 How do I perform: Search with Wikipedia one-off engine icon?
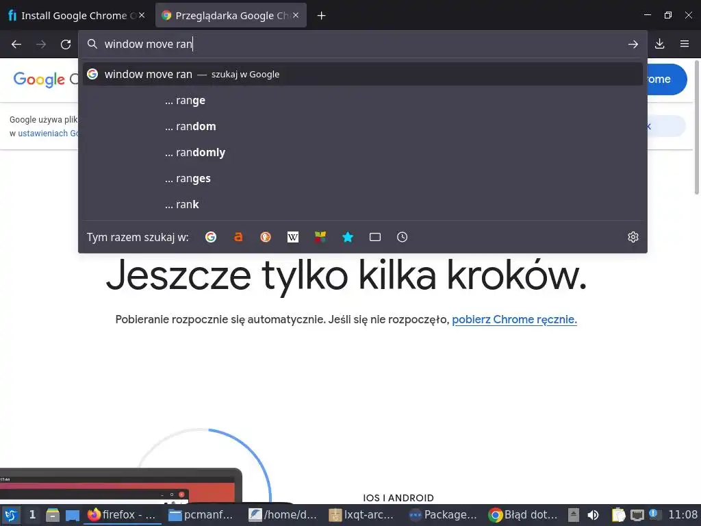point(293,237)
